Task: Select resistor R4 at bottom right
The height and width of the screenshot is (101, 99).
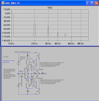Action: point(39,91)
